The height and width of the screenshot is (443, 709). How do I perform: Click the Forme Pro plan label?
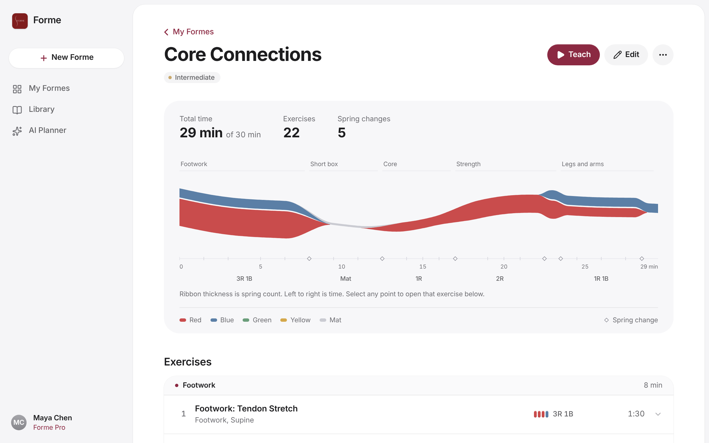click(x=49, y=427)
